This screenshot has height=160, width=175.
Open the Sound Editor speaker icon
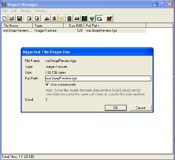pyautogui.click(x=62, y=18)
